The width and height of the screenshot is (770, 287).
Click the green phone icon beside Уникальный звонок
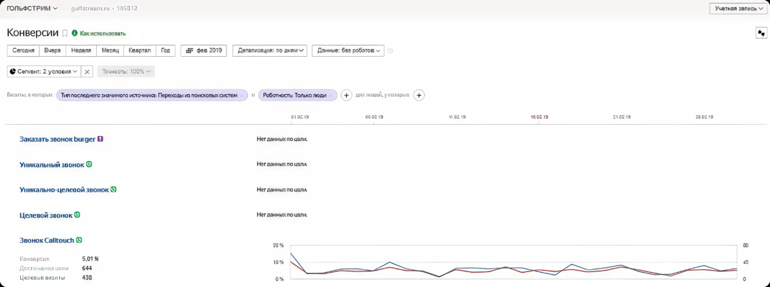click(x=89, y=164)
